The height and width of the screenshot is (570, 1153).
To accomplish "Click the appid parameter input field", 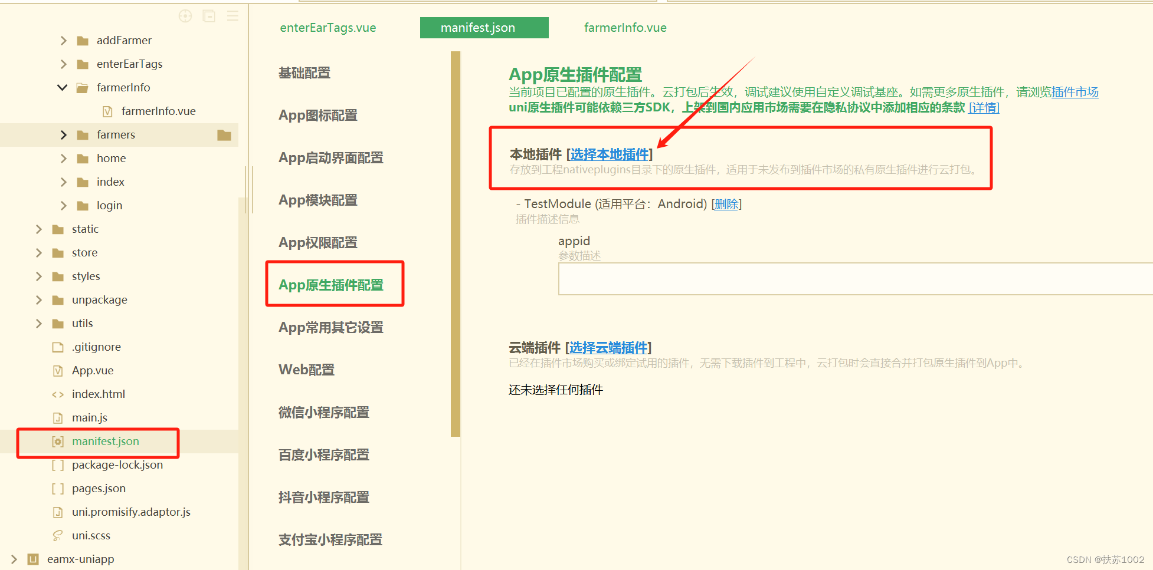I will pos(856,279).
